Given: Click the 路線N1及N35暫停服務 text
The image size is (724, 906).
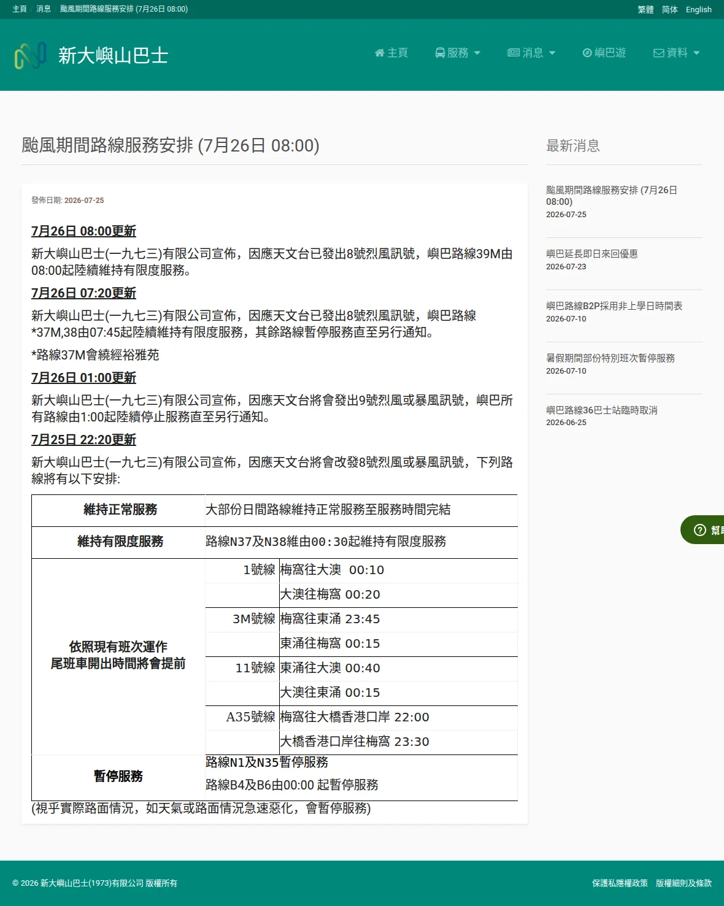Looking at the screenshot, I should click(267, 762).
